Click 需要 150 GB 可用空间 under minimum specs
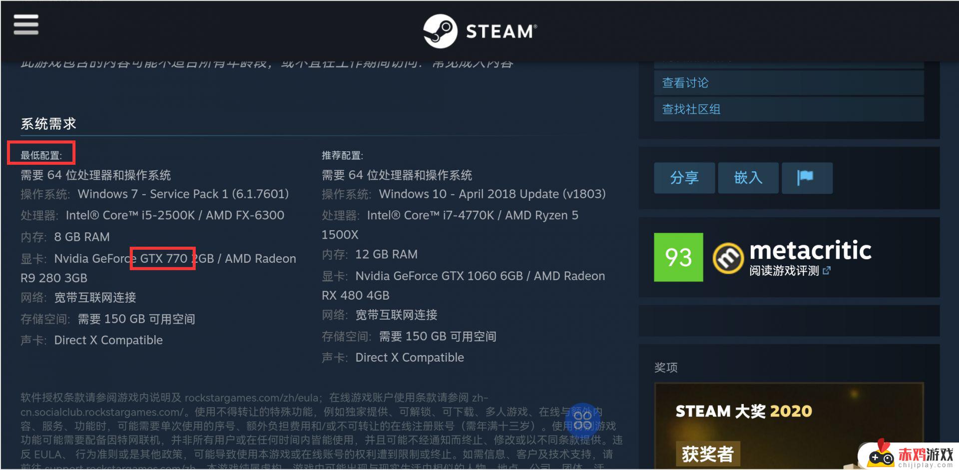 tap(136, 319)
